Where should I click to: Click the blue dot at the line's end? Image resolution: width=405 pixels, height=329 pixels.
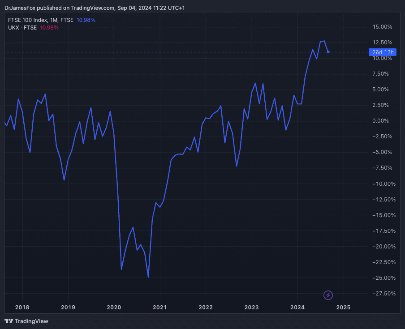coord(328,52)
